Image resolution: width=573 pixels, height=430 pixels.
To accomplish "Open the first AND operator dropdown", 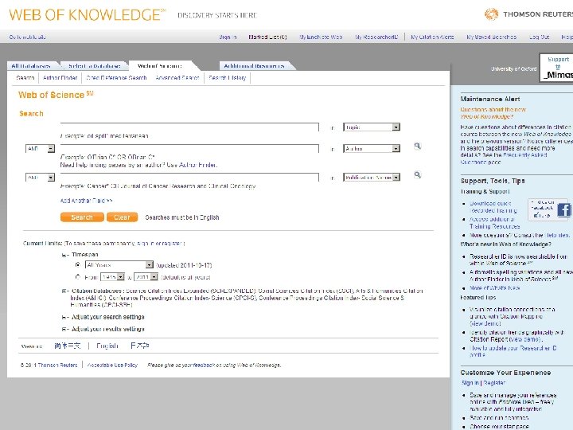I will click(x=41, y=148).
